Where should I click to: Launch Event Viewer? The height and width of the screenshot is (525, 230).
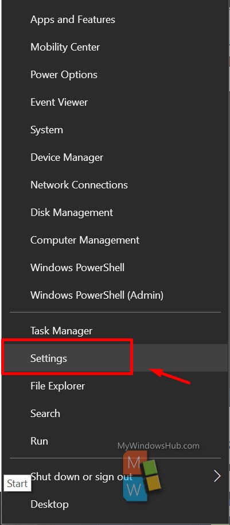(115, 102)
